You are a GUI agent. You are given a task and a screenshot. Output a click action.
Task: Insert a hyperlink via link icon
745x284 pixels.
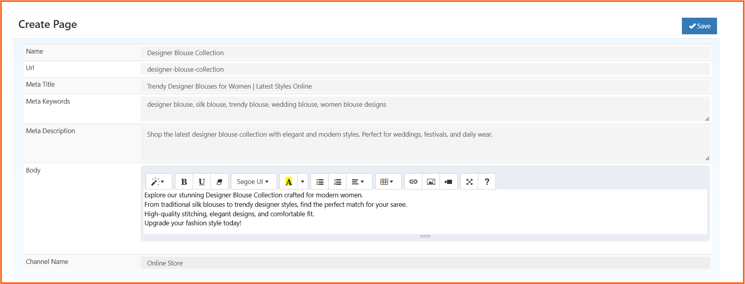[x=413, y=182]
